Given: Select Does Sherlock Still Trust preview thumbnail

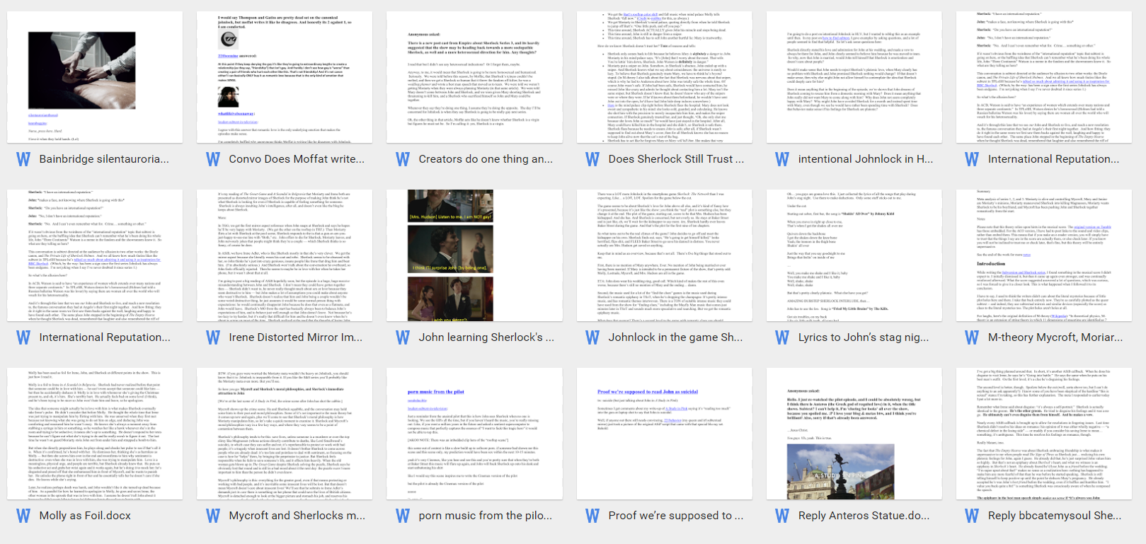Looking at the screenshot, I should click(665, 77).
